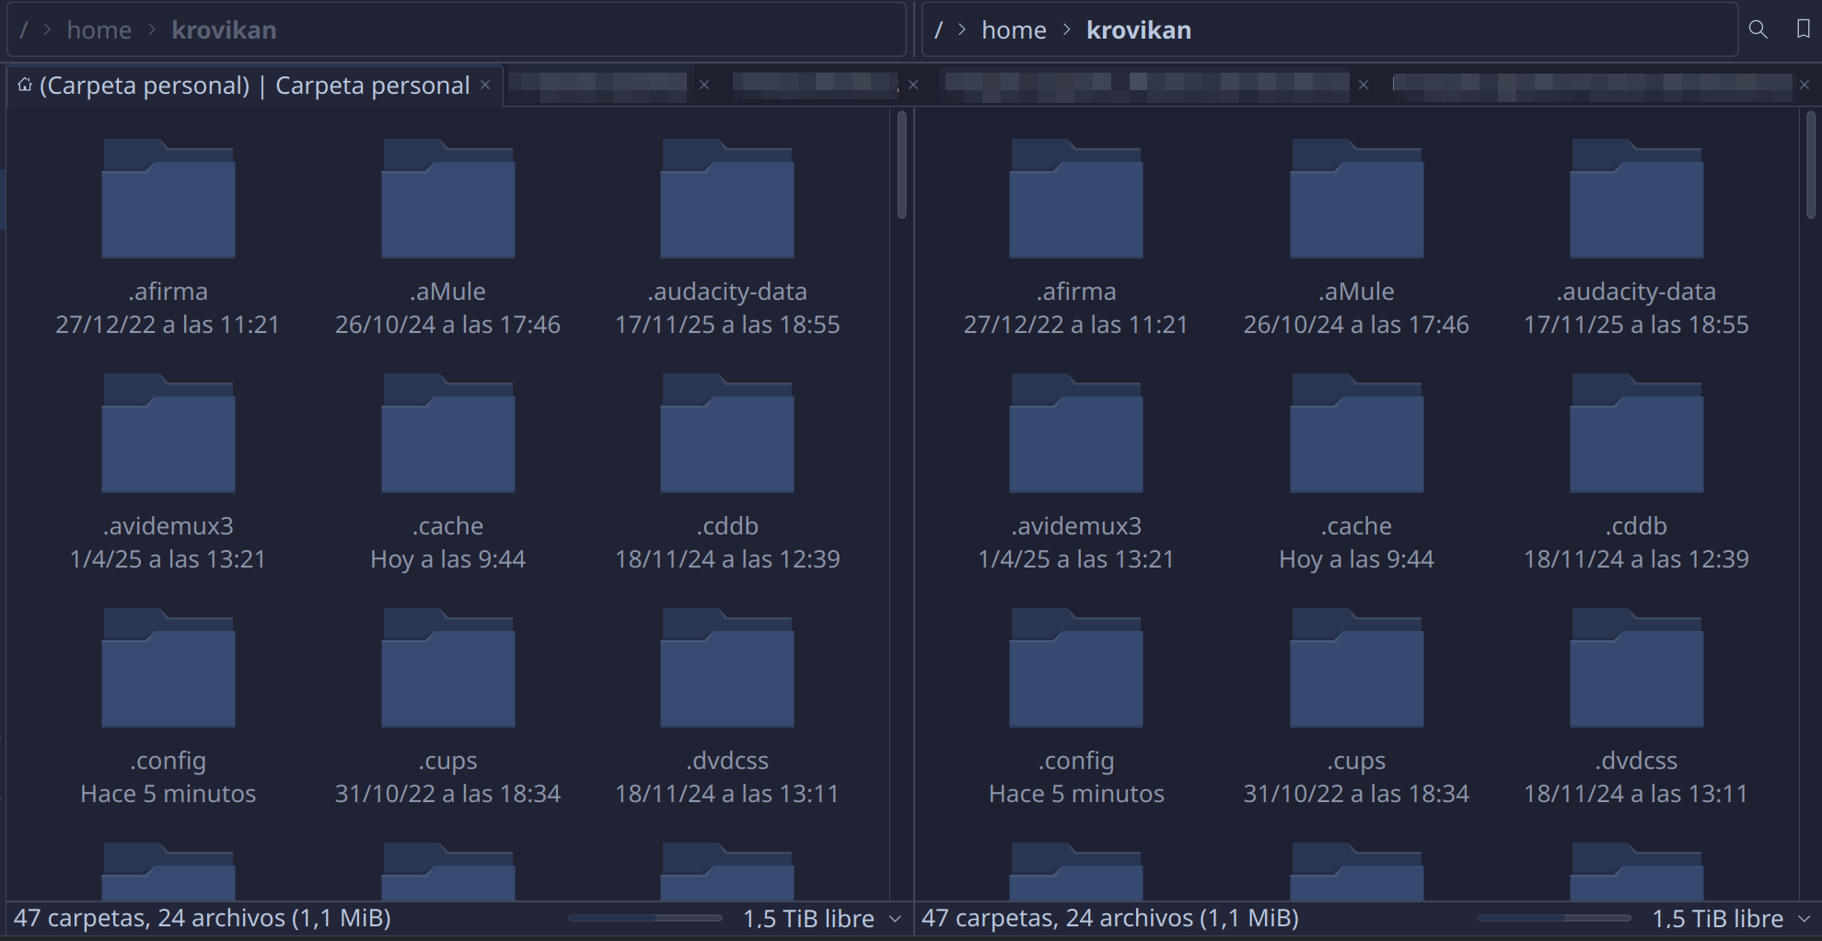Open the .aMule folder in right pane
1822x941 pixels.
coord(1355,201)
